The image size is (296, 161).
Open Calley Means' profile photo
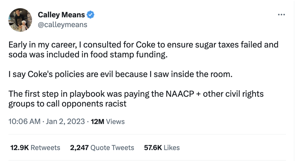coord(20,20)
